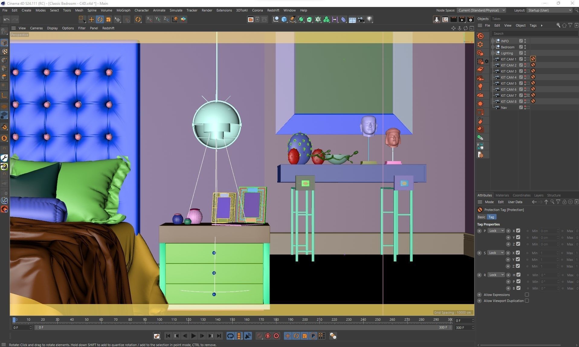The height and width of the screenshot is (347, 579).
Task: Switch to the Coordinates tab
Action: pyautogui.click(x=521, y=195)
